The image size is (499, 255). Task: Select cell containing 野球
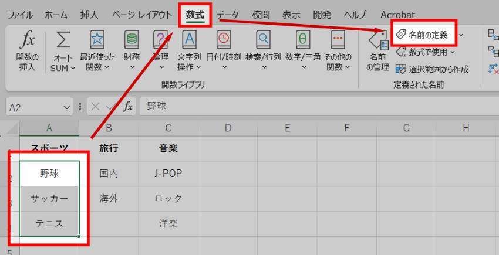(49, 174)
